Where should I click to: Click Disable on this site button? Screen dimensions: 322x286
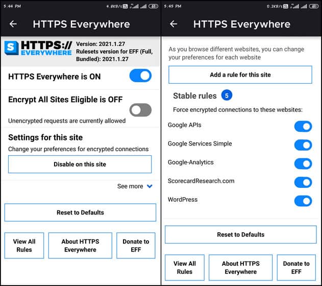(x=80, y=164)
